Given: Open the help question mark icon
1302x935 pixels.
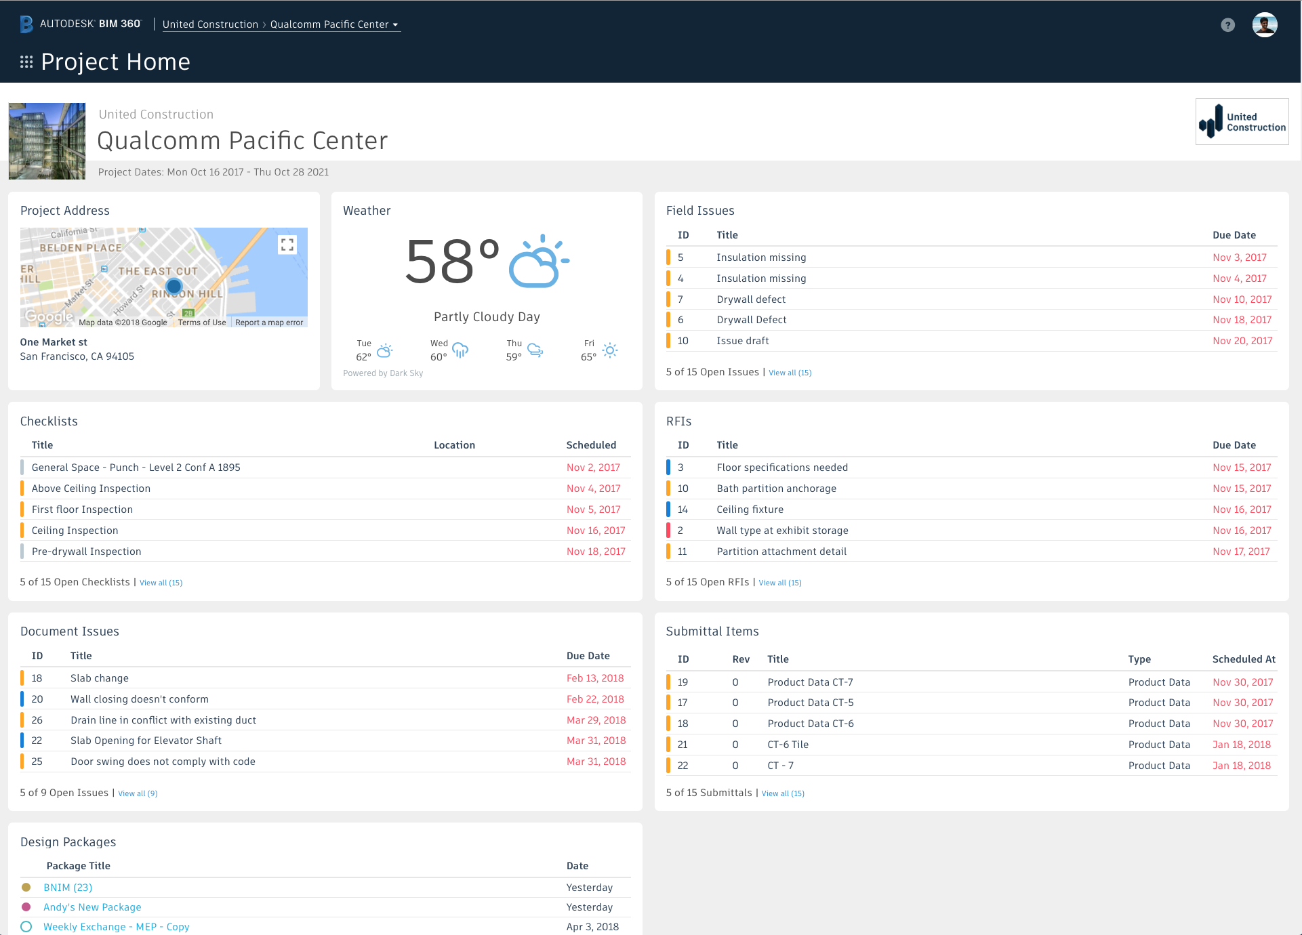Looking at the screenshot, I should 1227,24.
